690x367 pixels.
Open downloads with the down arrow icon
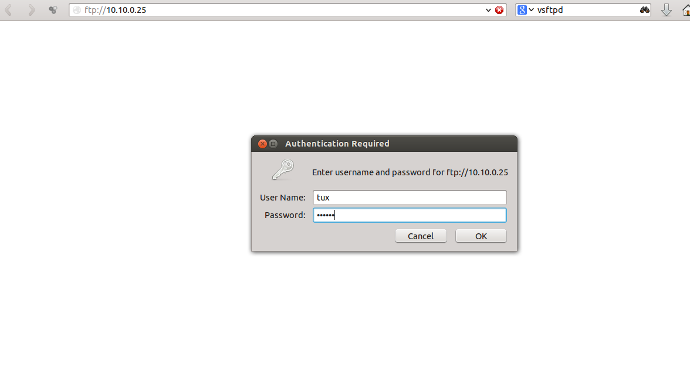[667, 9]
